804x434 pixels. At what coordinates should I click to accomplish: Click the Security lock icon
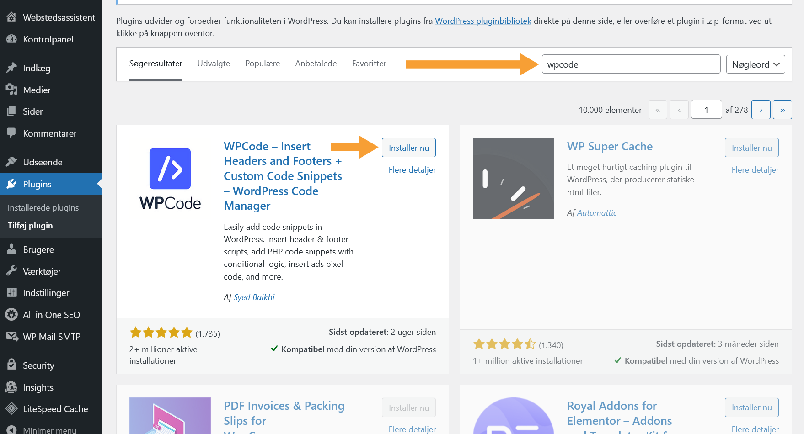11,365
